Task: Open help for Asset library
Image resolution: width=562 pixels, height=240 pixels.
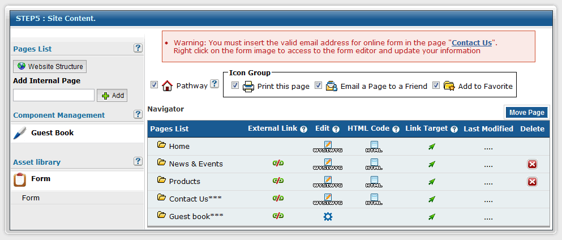Action: click(138, 161)
